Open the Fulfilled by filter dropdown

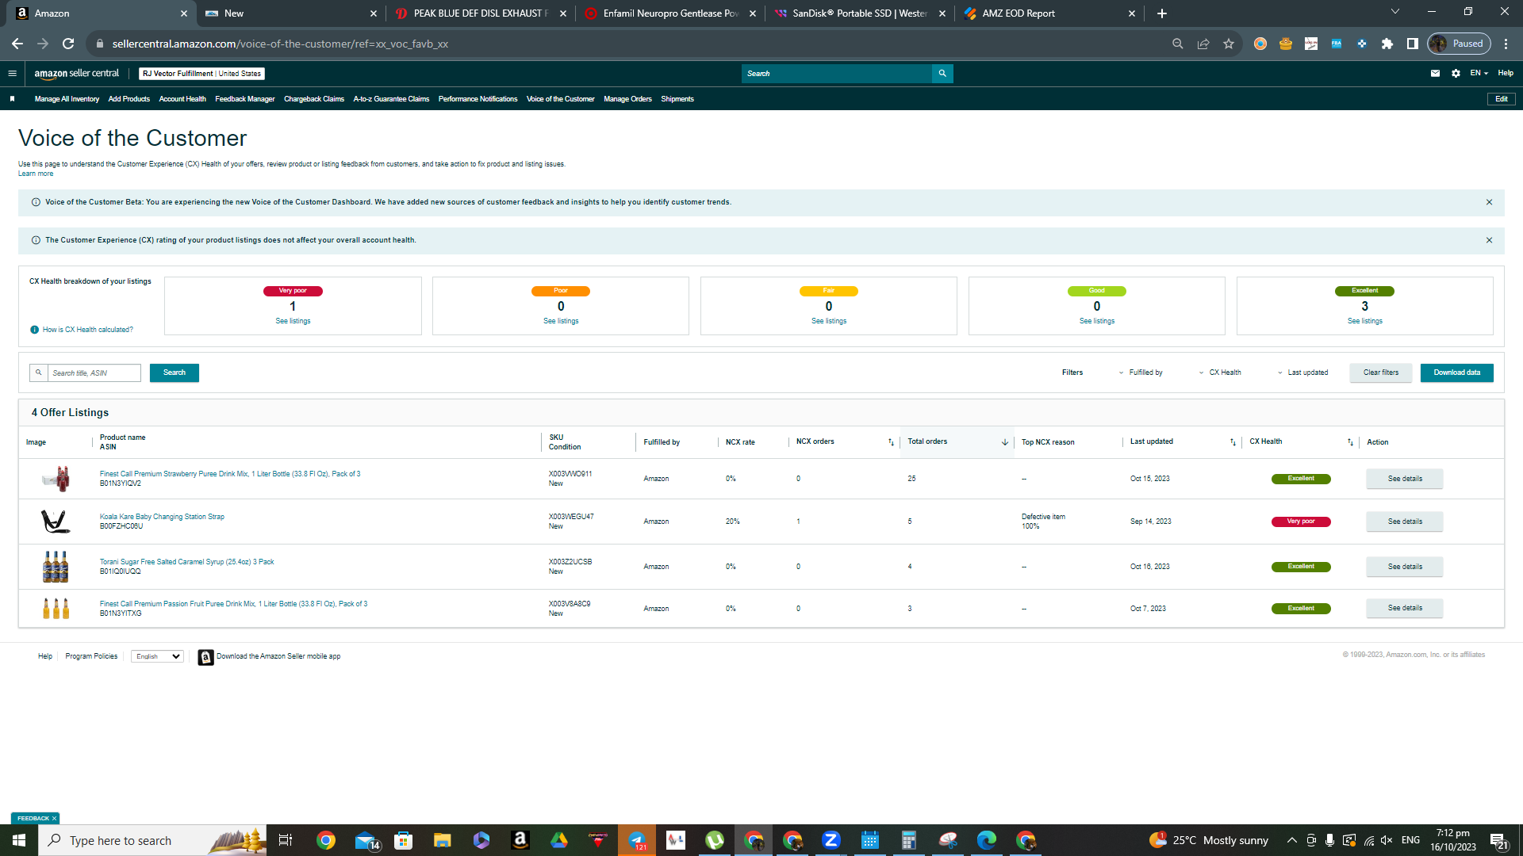coord(1141,373)
